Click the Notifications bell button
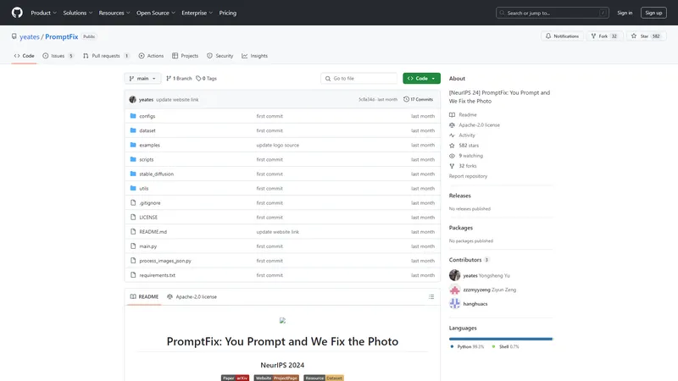The width and height of the screenshot is (678, 381). click(562, 36)
